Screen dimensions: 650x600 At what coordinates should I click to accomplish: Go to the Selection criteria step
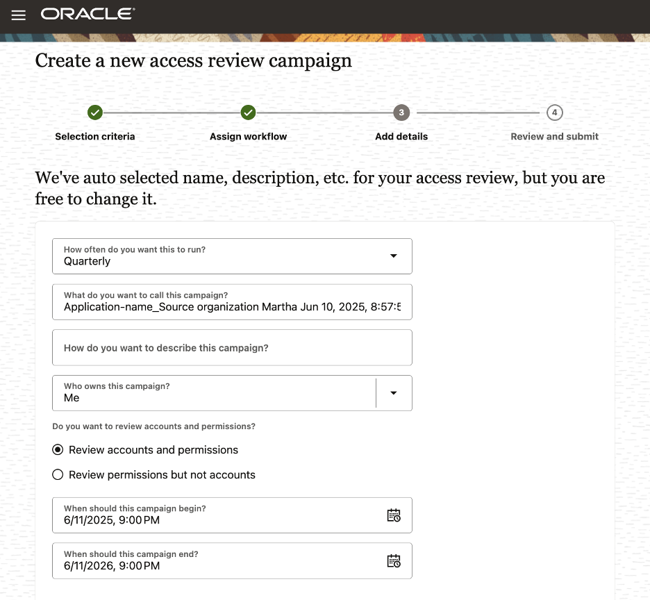click(95, 136)
